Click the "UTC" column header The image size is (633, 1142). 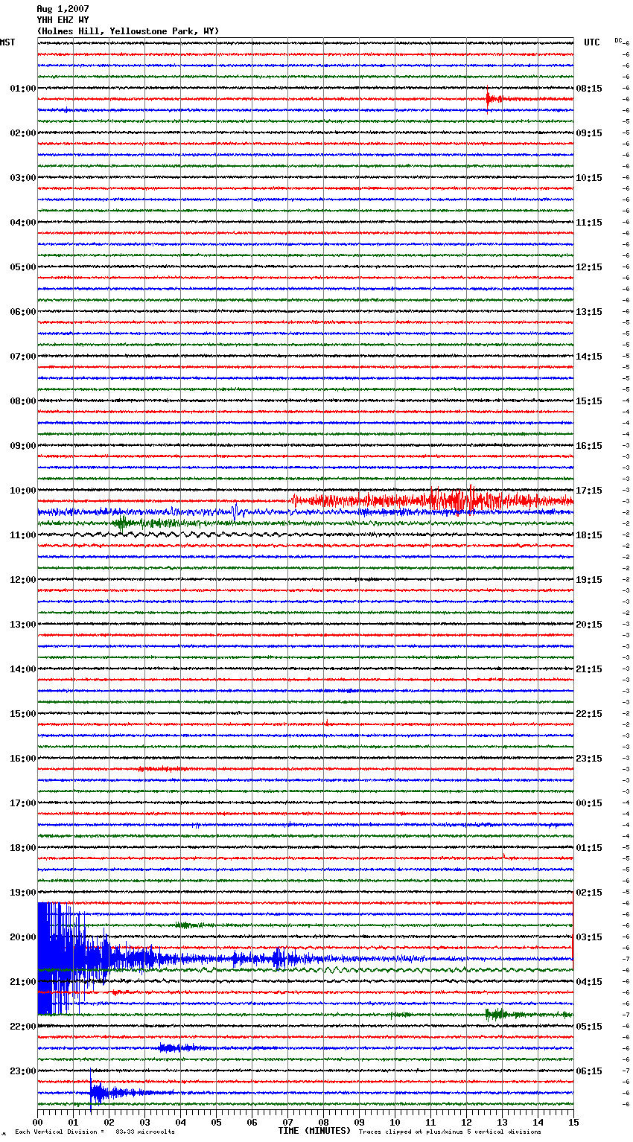click(592, 42)
